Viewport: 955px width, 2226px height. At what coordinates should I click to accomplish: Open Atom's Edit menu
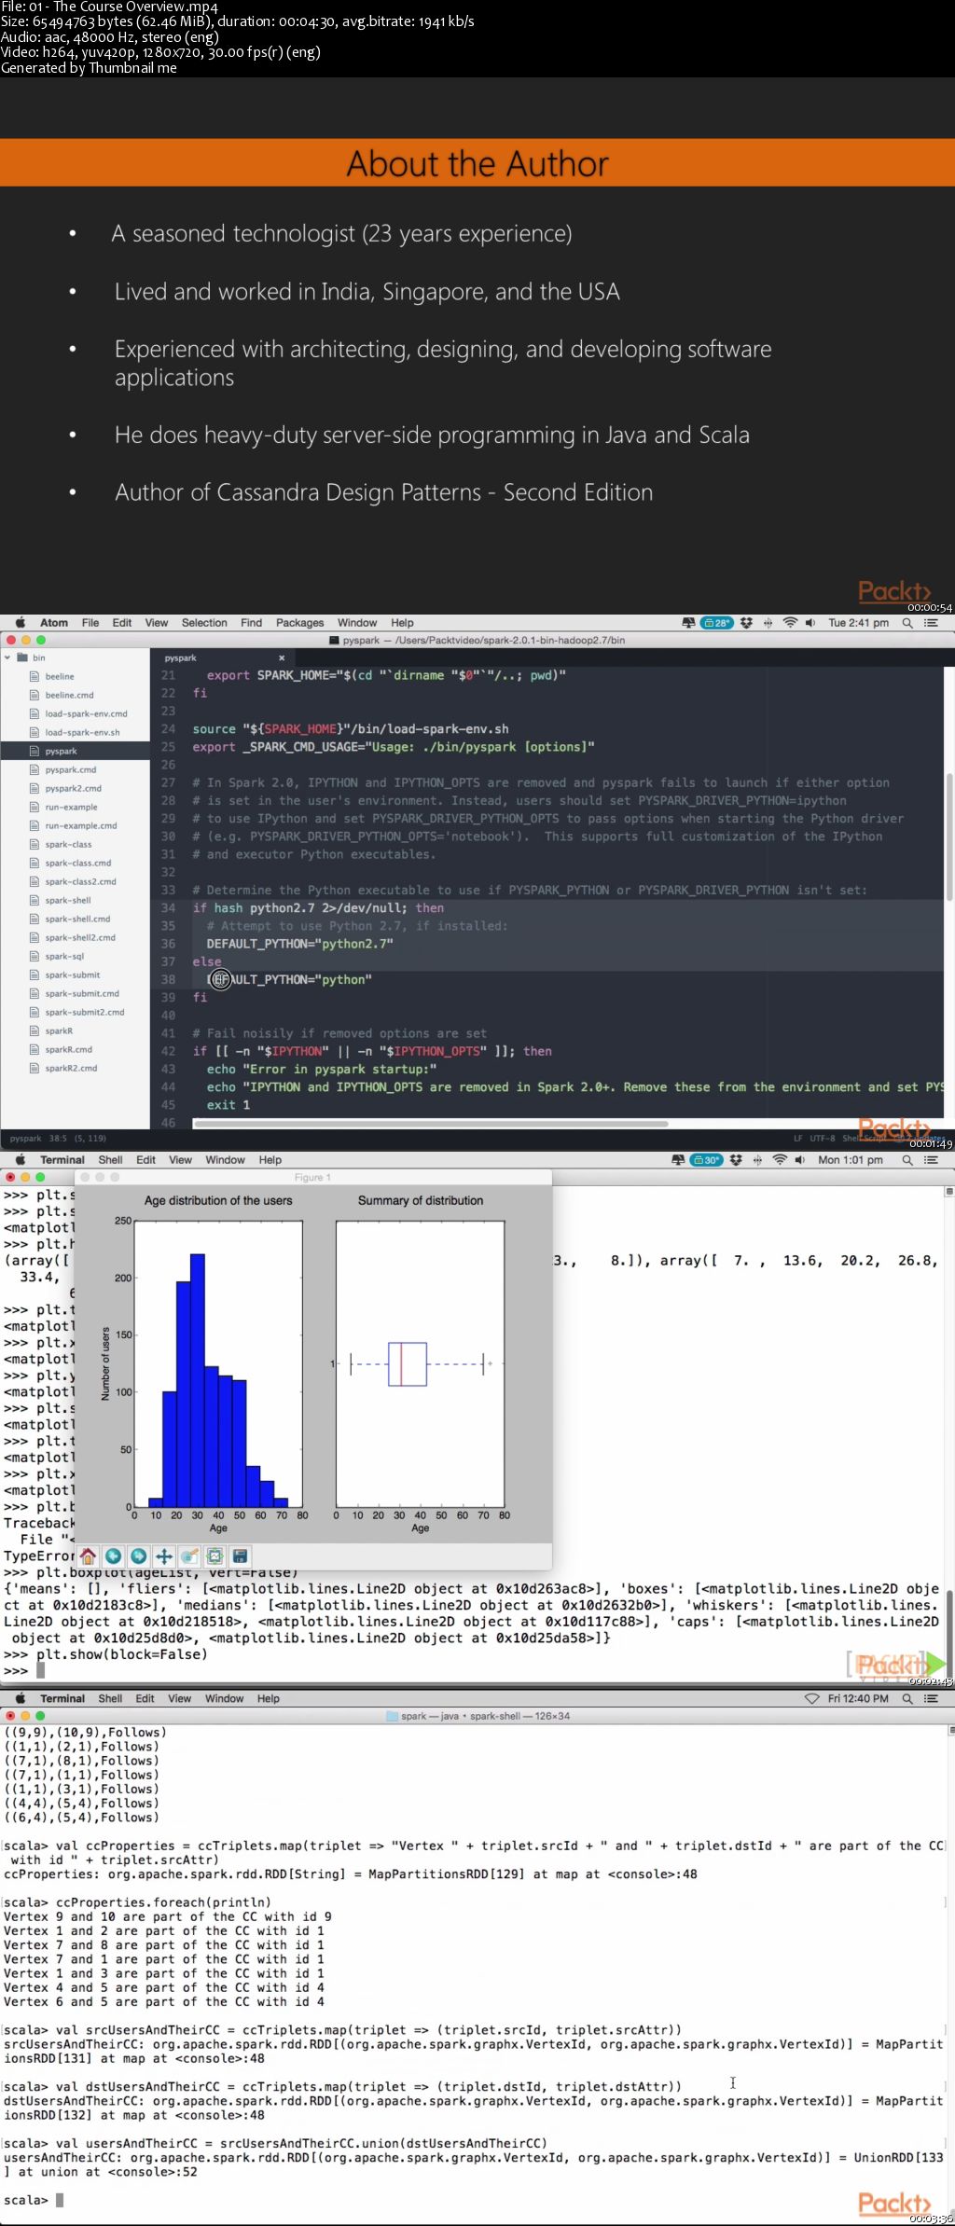(x=122, y=623)
